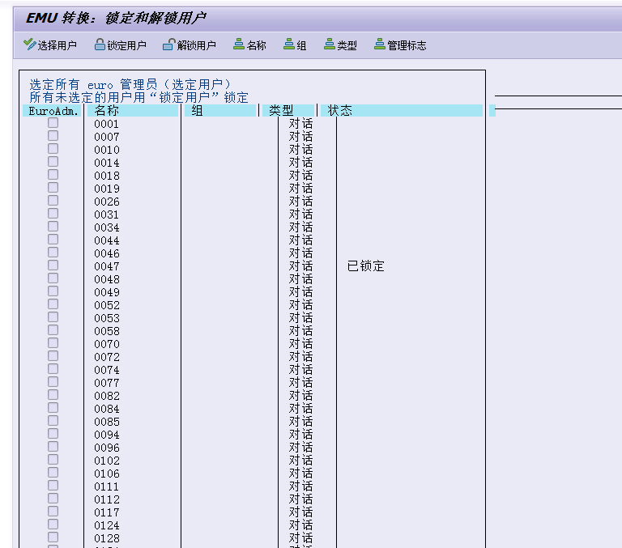This screenshot has height=548, width=622.
Task: Tick the EuroAdm checkbox for user 0096
Action: coord(53,447)
